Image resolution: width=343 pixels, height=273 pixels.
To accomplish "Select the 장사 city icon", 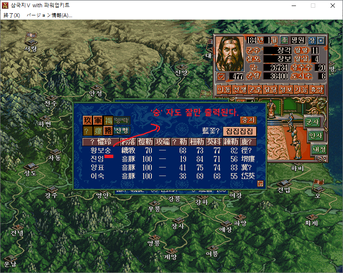I will click(179, 220).
